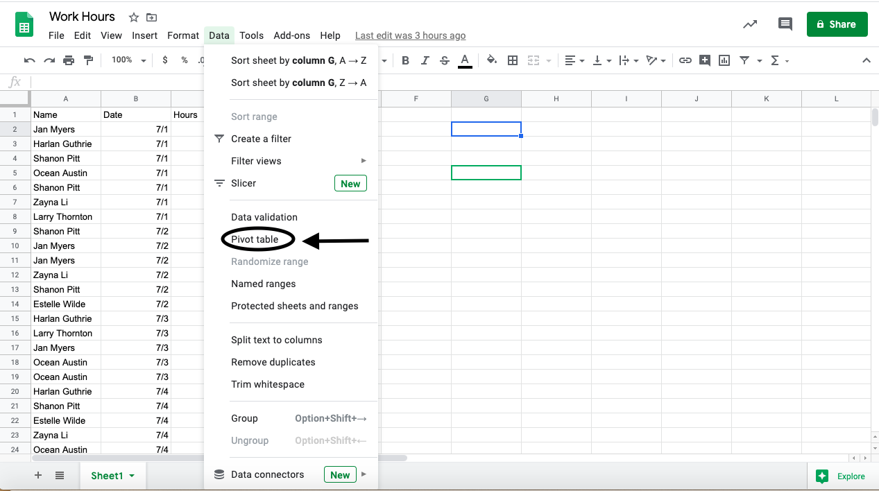This screenshot has width=879, height=491.
Task: Open the 'Last edit was 3 hours ago' link
Action: [x=410, y=35]
